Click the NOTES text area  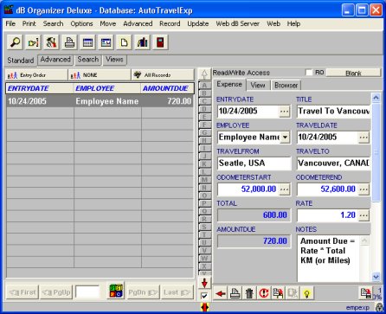[x=328, y=259]
